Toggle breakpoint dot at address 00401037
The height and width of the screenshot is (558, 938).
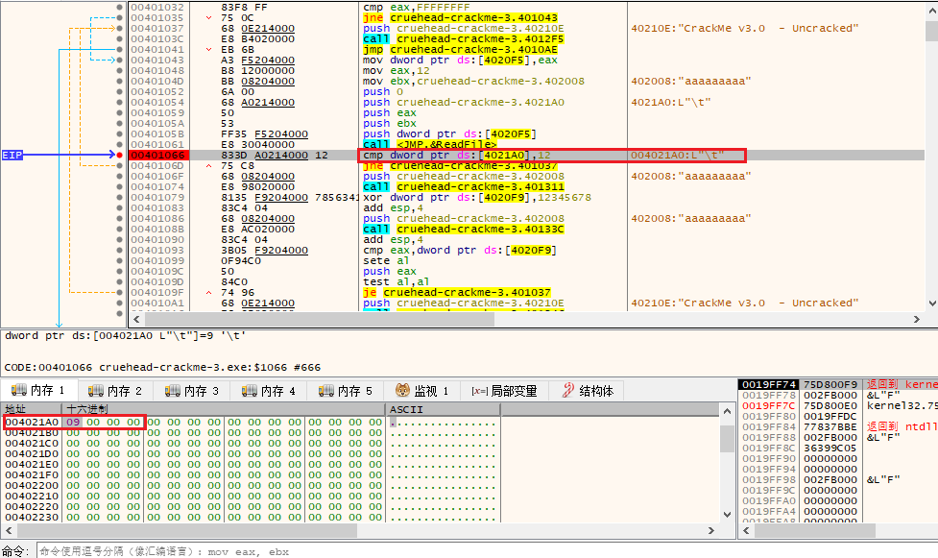click(120, 28)
